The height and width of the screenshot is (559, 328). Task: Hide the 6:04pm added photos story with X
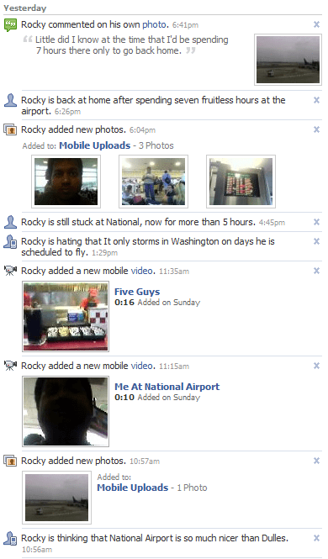coord(316,129)
